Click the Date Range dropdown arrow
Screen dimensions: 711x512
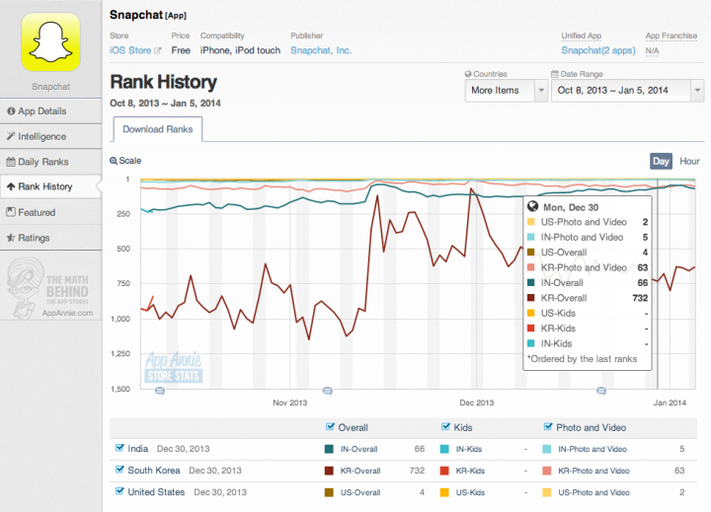pyautogui.click(x=697, y=91)
